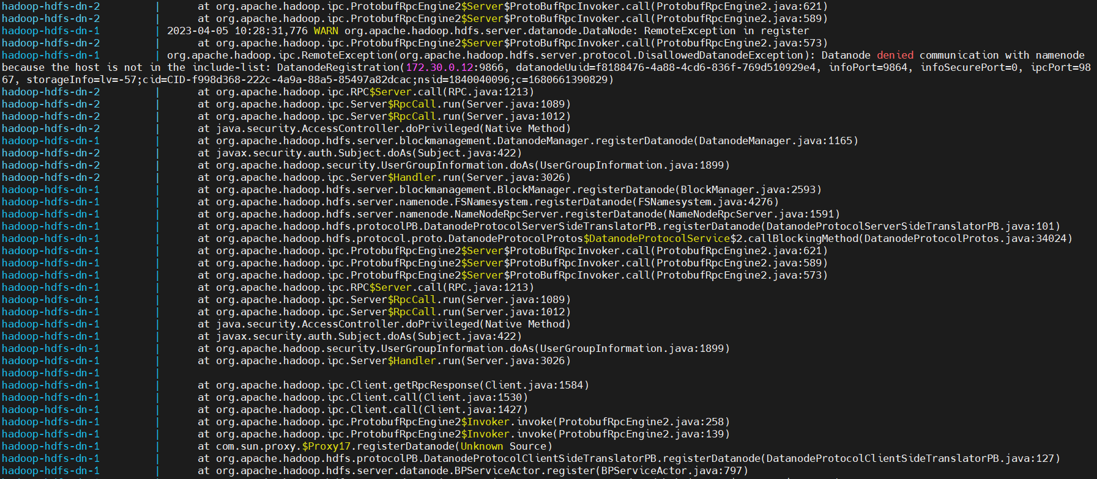Click Client.call(Client.java:1530) frame
Image resolution: width=1097 pixels, height=479 pixels.
(363, 397)
